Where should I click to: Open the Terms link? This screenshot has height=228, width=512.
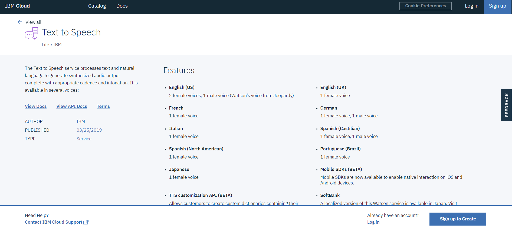pyautogui.click(x=103, y=106)
